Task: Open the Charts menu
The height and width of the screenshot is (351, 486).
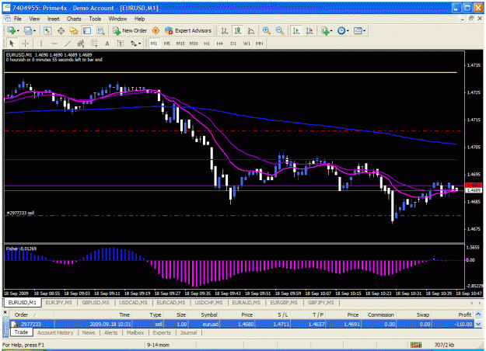Action: point(74,19)
